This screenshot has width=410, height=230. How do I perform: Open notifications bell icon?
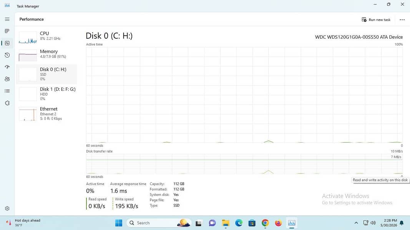[402, 223]
